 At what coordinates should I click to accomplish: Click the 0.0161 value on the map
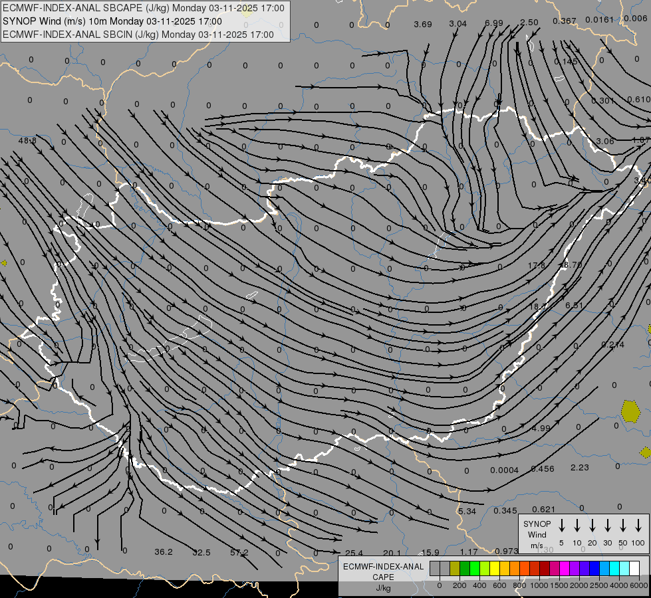(x=599, y=19)
